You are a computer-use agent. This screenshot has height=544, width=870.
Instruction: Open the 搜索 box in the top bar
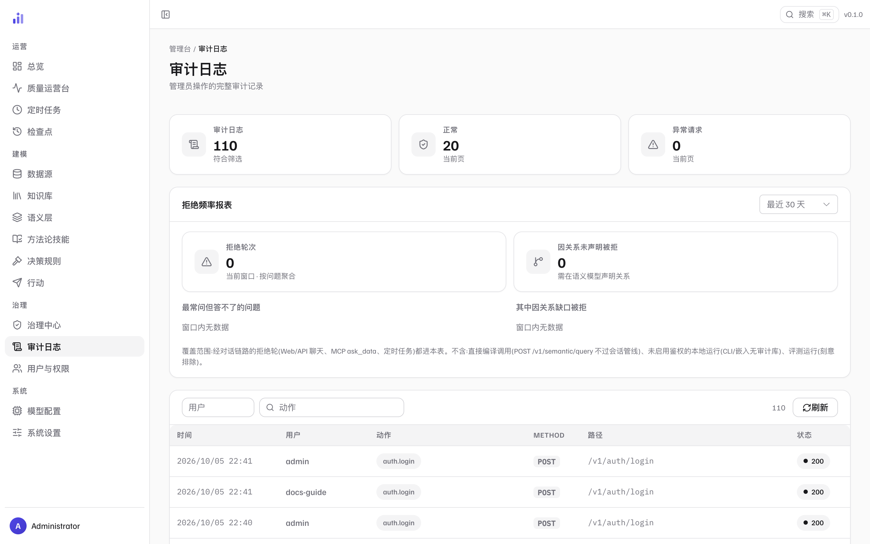pyautogui.click(x=809, y=15)
